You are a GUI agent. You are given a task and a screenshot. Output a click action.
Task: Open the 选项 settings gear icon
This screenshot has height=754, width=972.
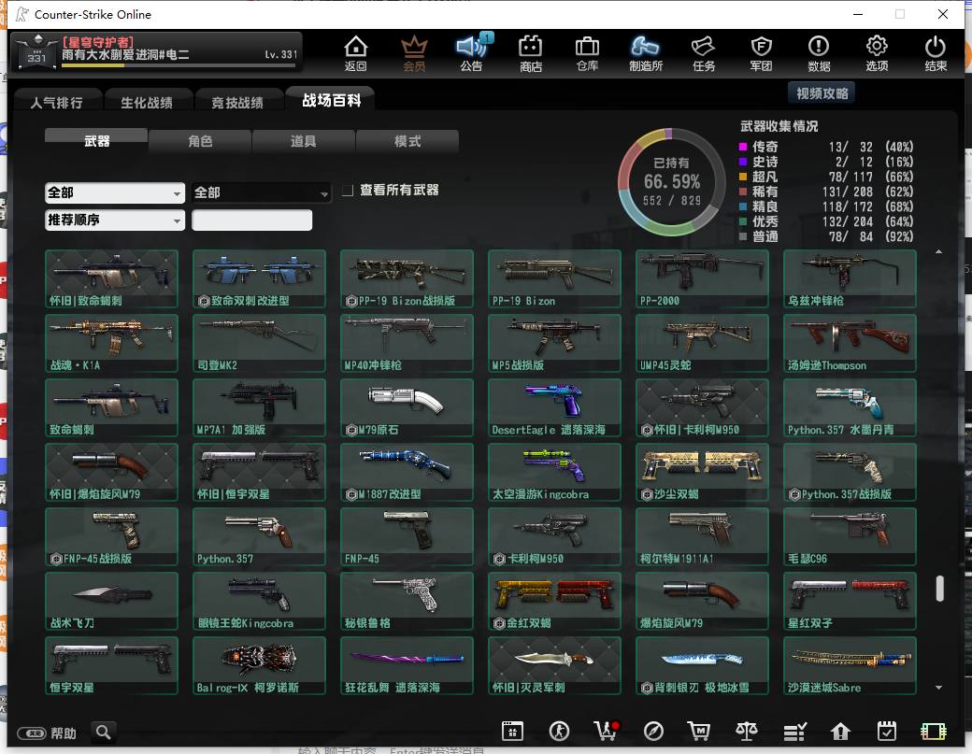(x=877, y=53)
